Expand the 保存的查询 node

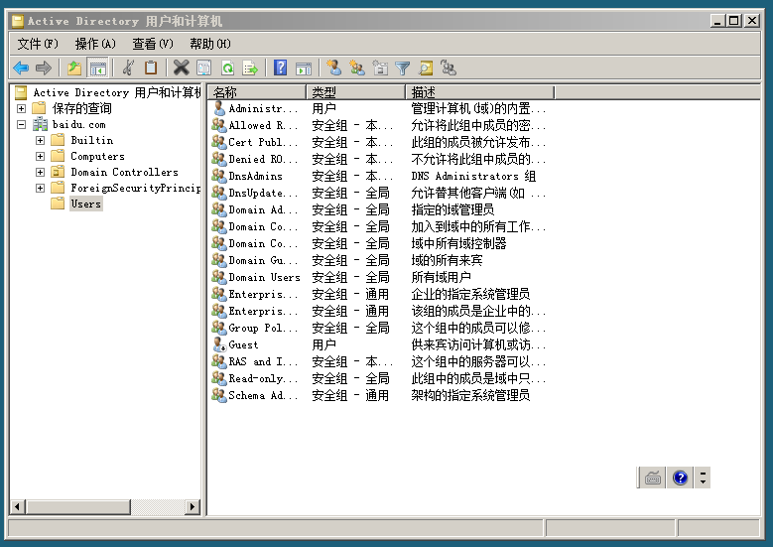coord(21,108)
